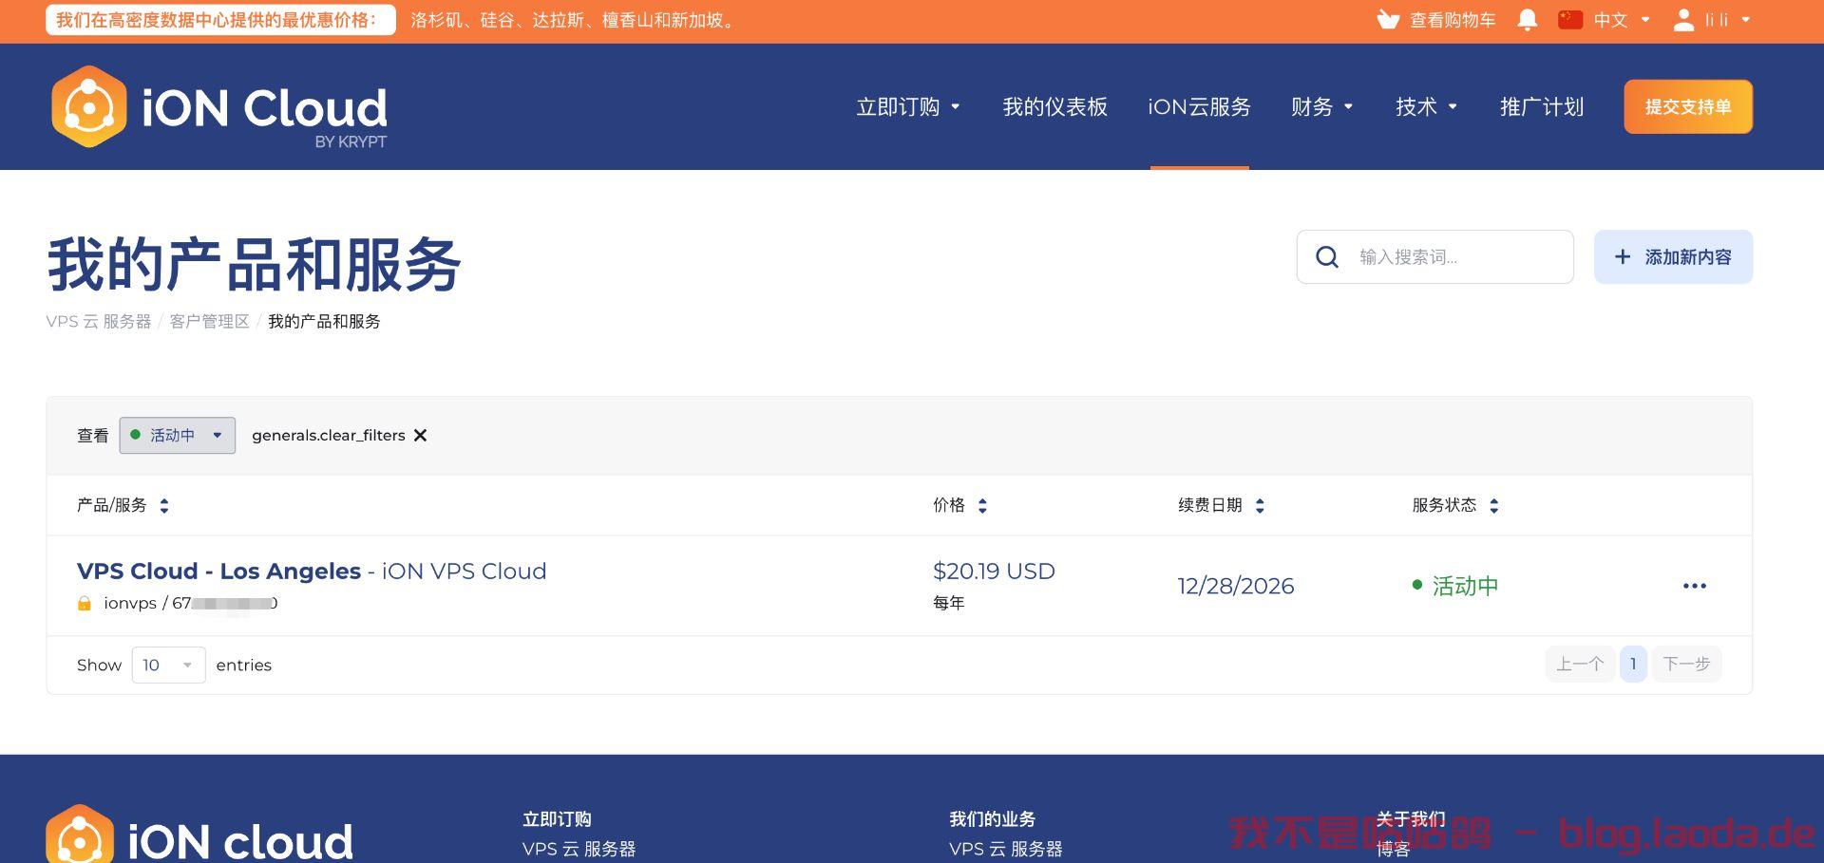Click the footer iON cloud logo
1824x863 pixels.
(x=199, y=835)
